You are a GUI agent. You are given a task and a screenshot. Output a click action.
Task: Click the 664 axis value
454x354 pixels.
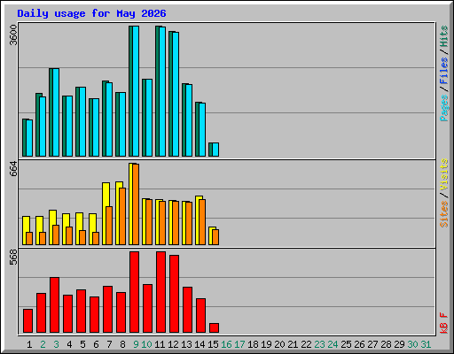coord(13,169)
